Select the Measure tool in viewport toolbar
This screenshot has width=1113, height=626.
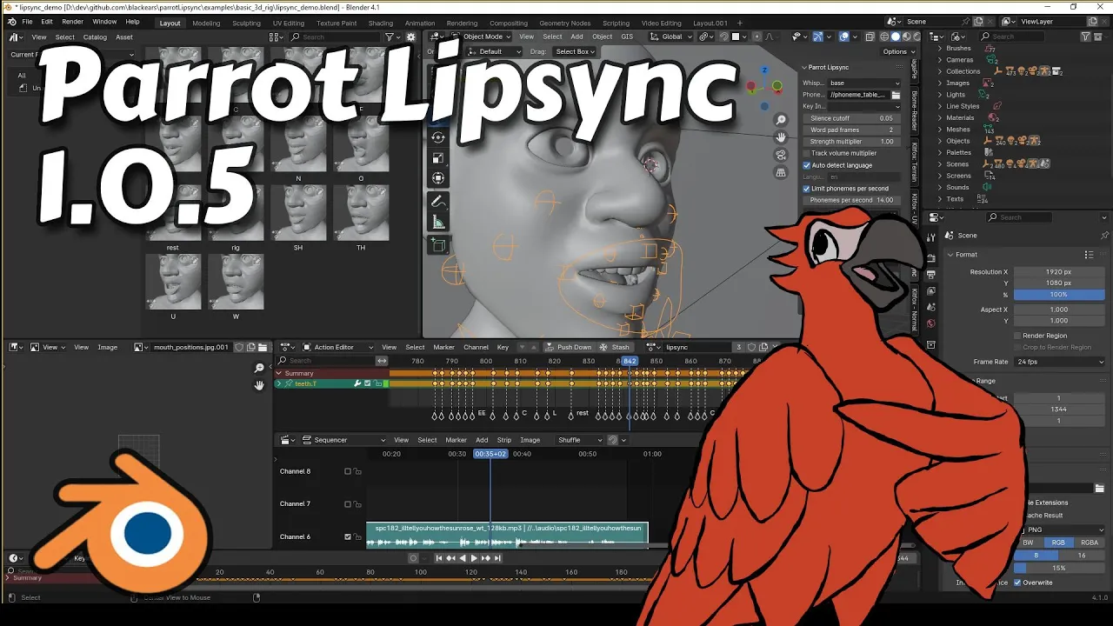tap(438, 223)
